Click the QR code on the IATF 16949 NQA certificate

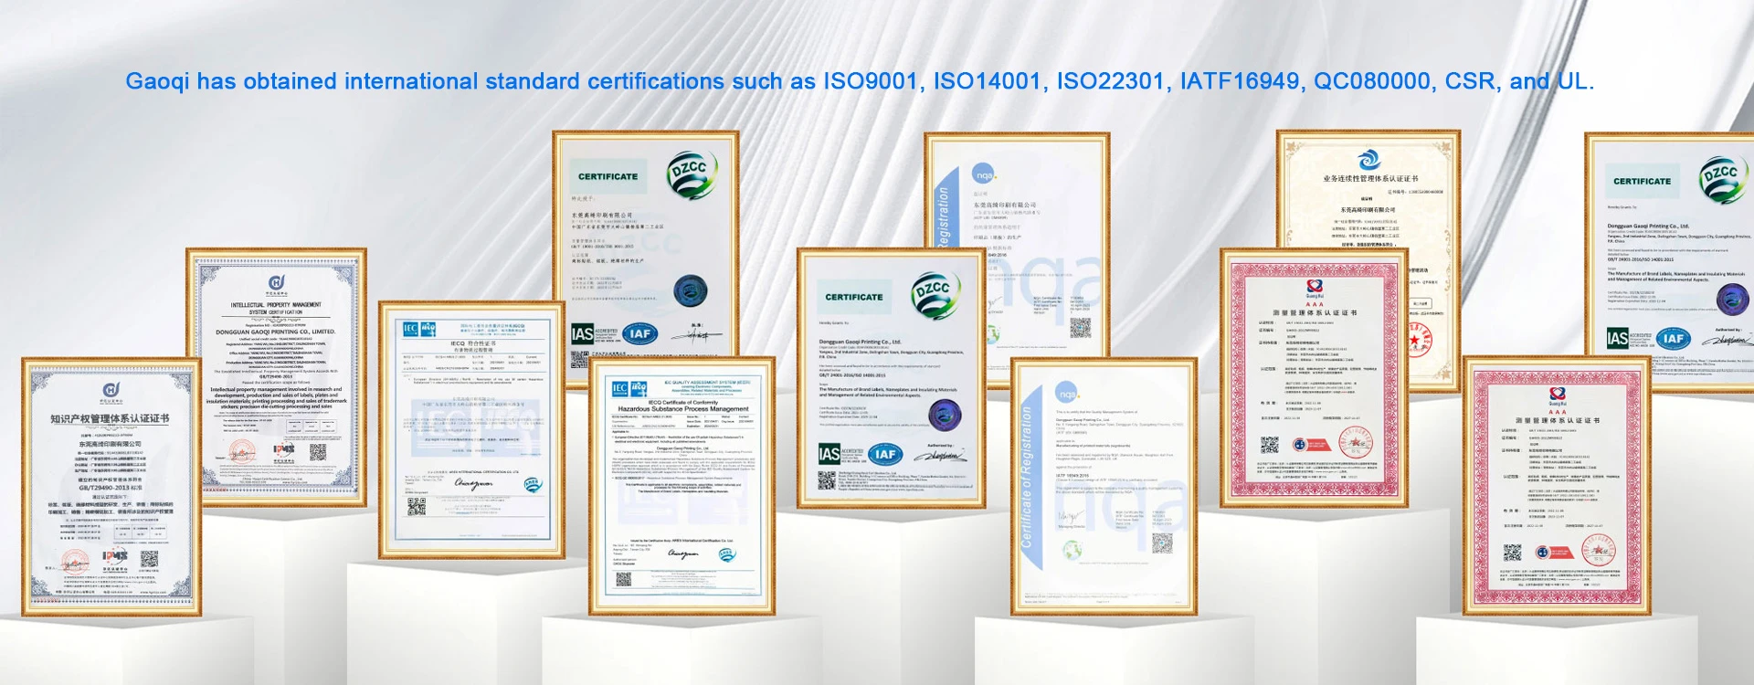pyautogui.click(x=1162, y=544)
